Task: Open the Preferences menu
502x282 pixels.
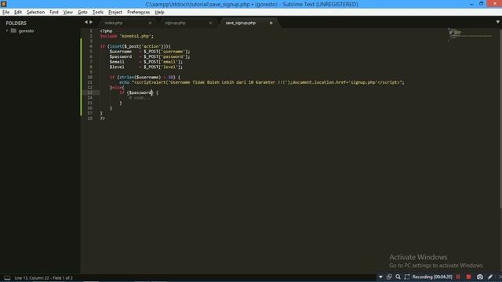Action: 138,13
